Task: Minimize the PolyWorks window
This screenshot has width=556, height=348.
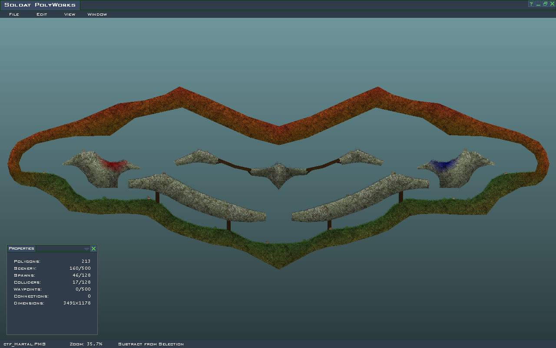Action: [x=538, y=4]
